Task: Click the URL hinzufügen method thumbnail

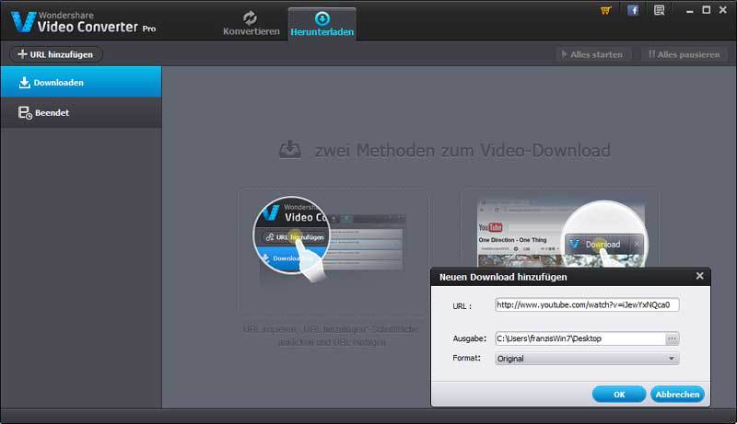Action: pyautogui.click(x=333, y=251)
